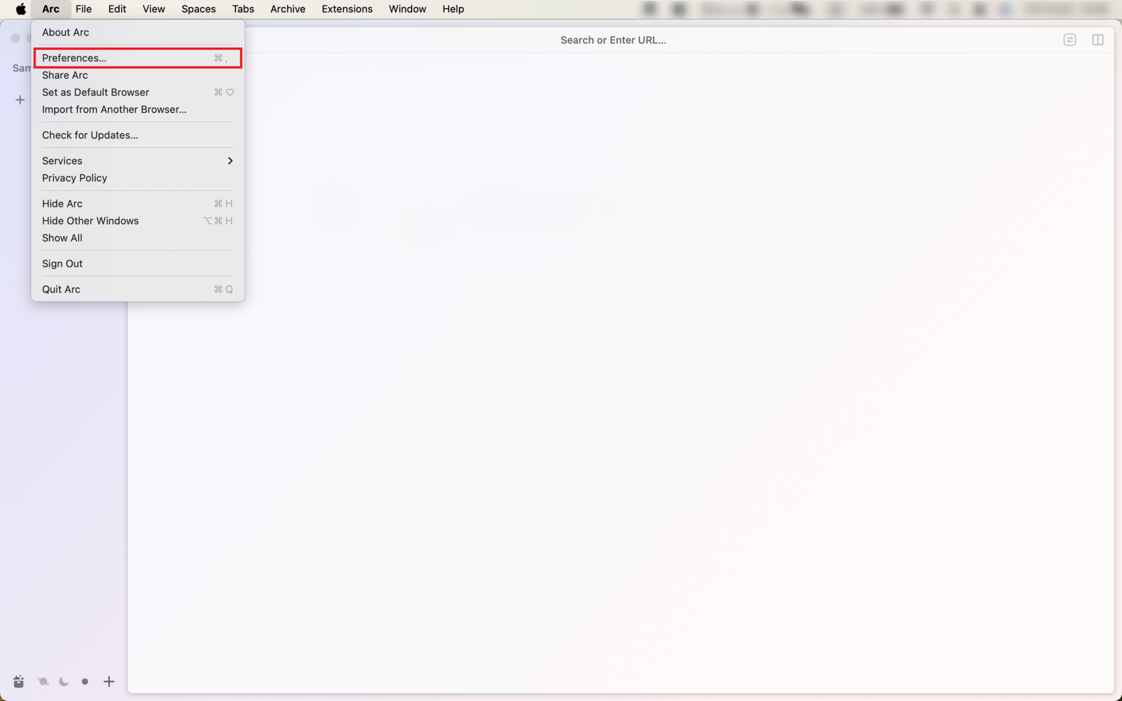Click the bottom plus to add Space
The height and width of the screenshot is (701, 1122).
point(109,681)
